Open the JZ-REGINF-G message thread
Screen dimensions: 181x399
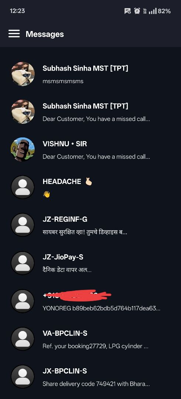point(90,225)
